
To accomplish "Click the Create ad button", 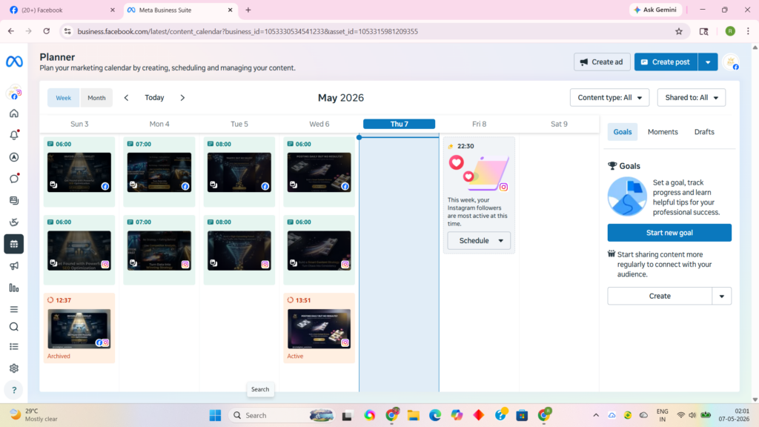I will coord(602,62).
